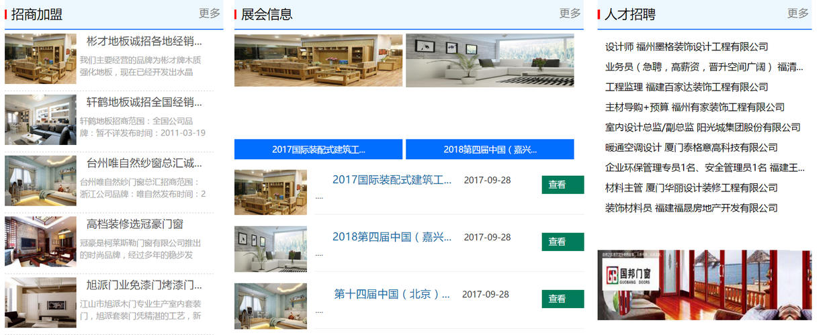
Task: Open 更多 link in 人才招聘 section
Action: pyautogui.click(x=797, y=13)
